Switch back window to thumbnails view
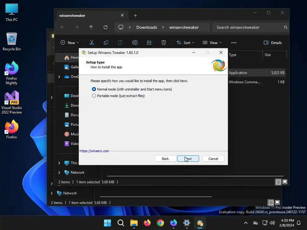The image size is (307, 230). tap(277, 202)
